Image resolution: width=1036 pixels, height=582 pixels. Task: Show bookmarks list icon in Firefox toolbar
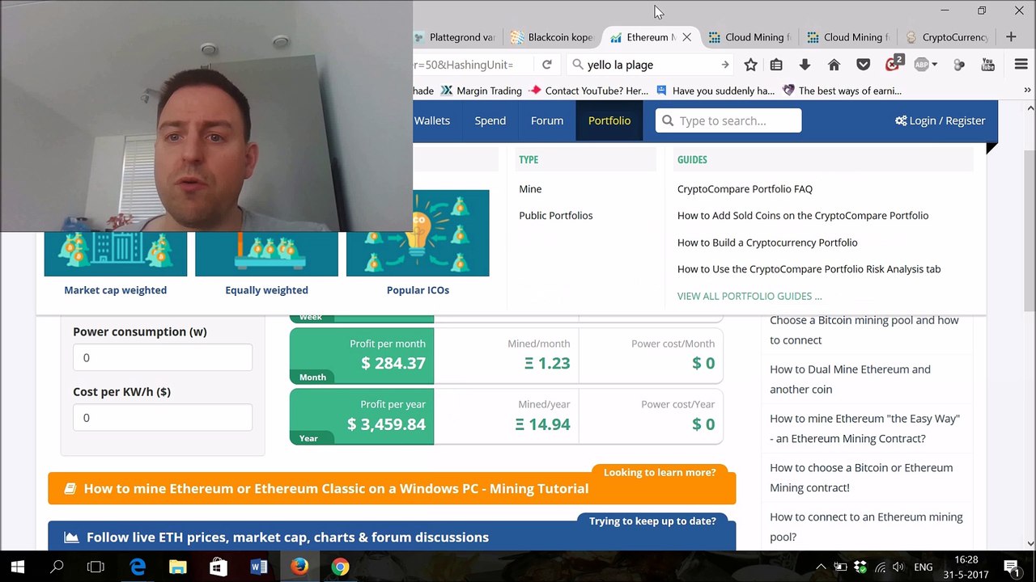776,65
